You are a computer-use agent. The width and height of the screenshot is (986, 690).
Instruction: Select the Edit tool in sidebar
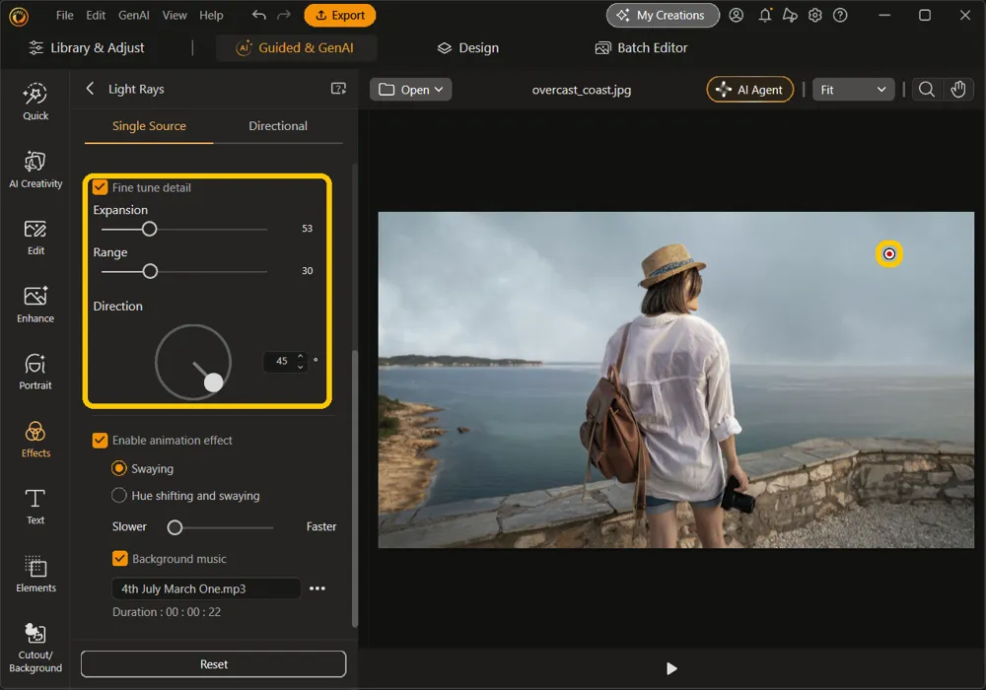35,238
